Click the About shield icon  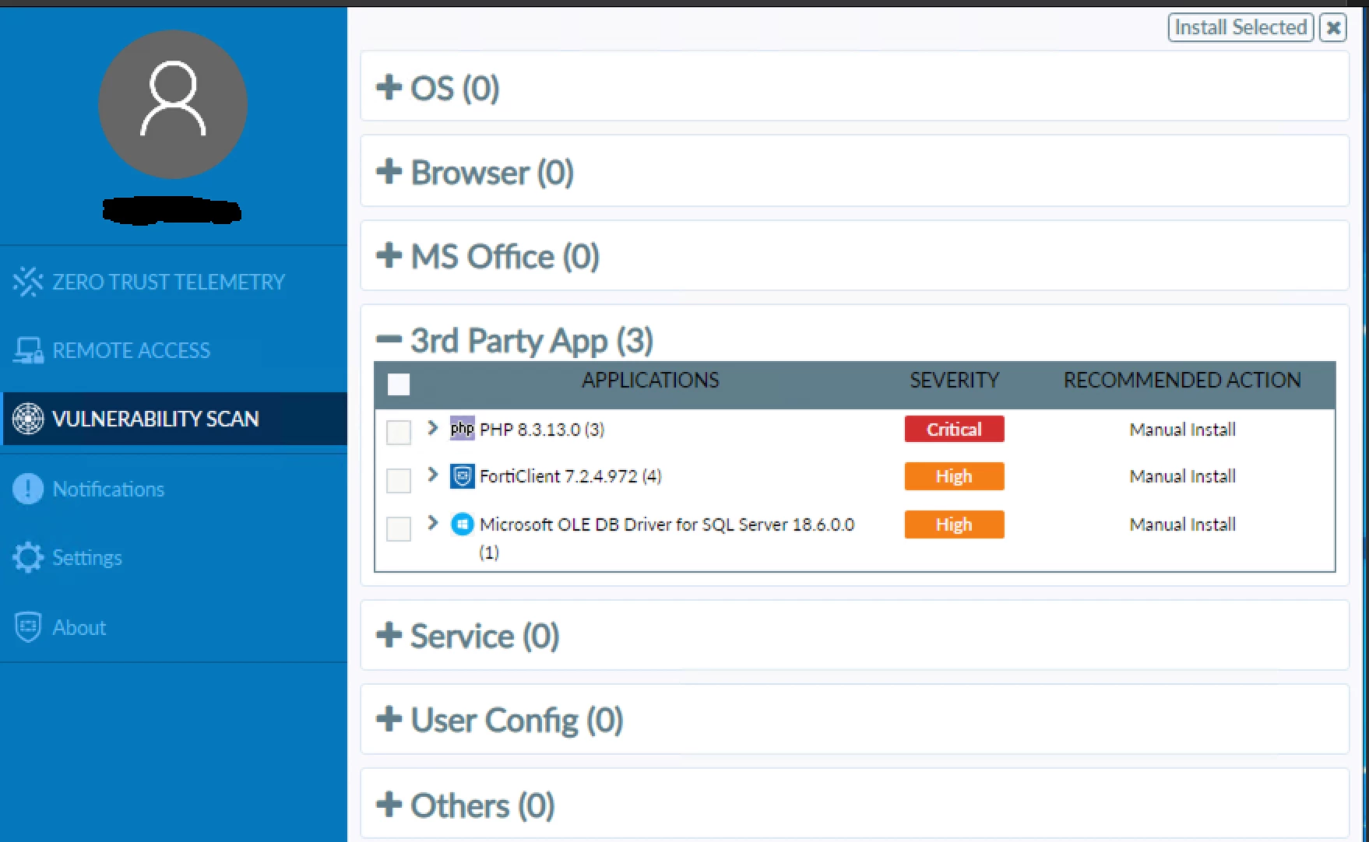[x=28, y=627]
